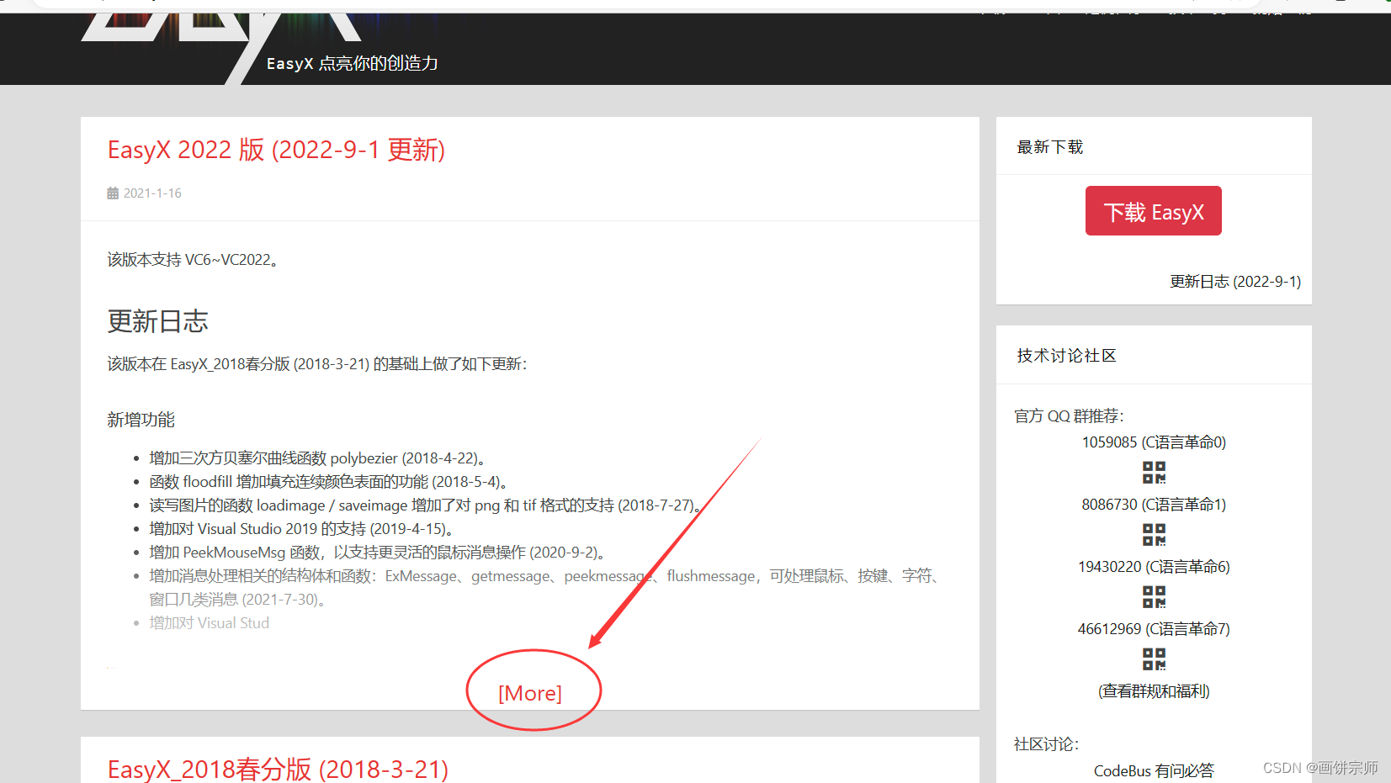Select the loadimage / saveimage list item
The height and width of the screenshot is (783, 1391).
426,505
